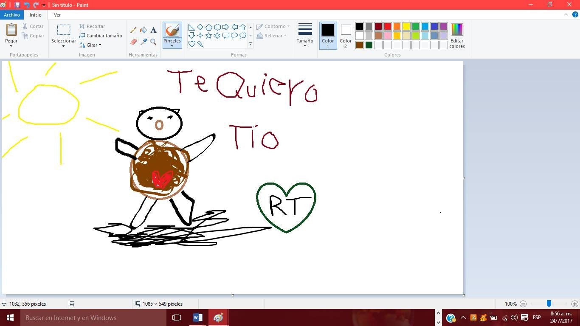Image resolution: width=580 pixels, height=326 pixels.
Task: Choose the heart shape in Formas
Action: (191, 44)
